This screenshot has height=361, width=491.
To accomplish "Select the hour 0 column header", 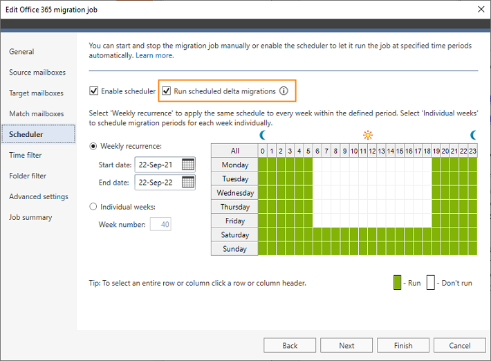I will [263, 151].
